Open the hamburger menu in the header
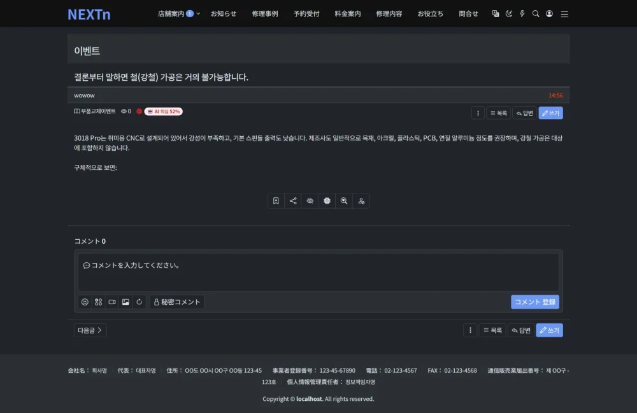The height and width of the screenshot is (413, 637). (x=564, y=14)
